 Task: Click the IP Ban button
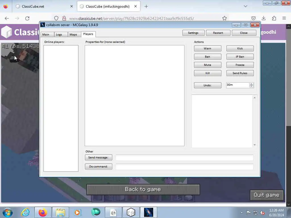pos(240,57)
